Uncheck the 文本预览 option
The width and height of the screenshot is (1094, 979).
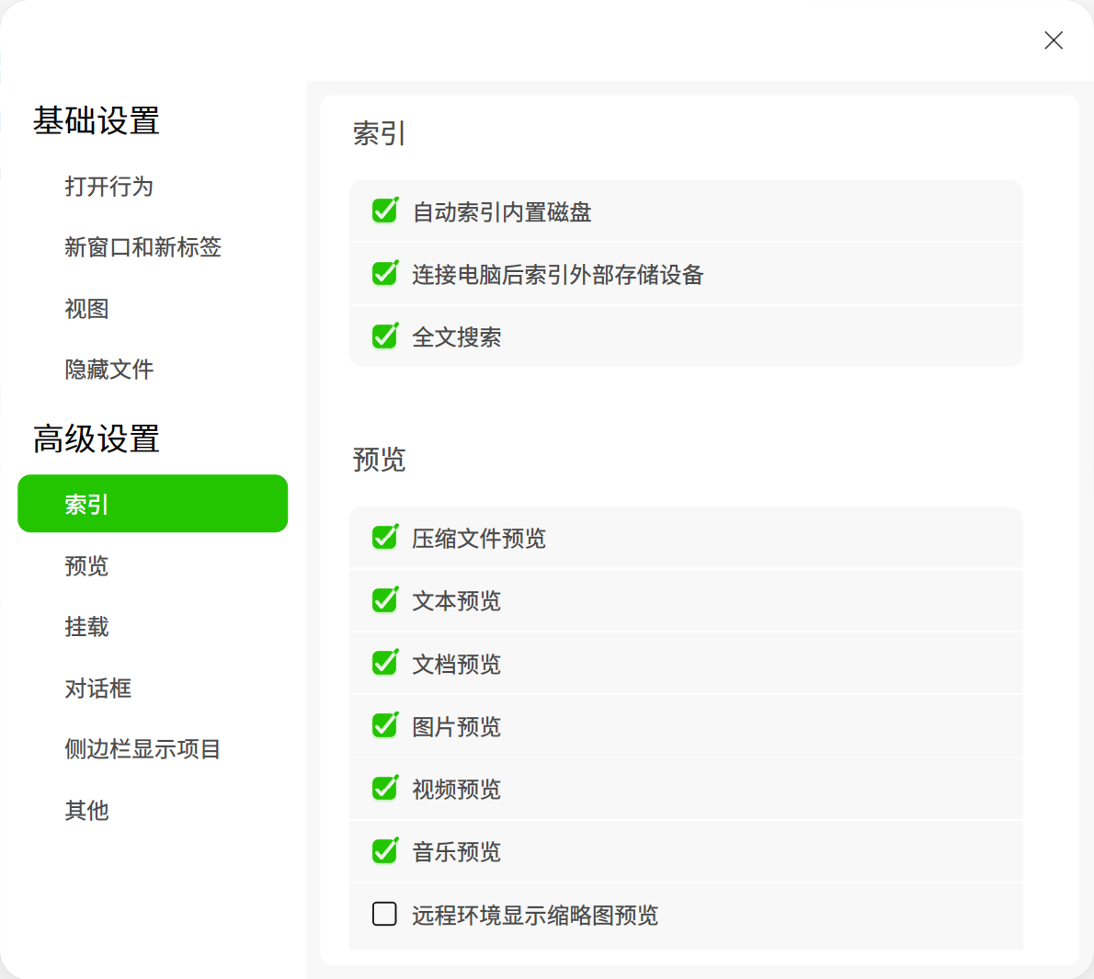384,600
